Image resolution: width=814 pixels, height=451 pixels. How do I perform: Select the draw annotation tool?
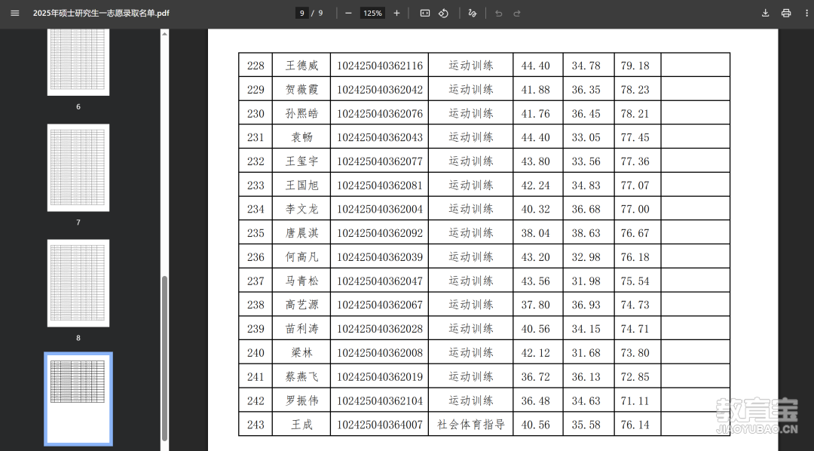click(472, 13)
